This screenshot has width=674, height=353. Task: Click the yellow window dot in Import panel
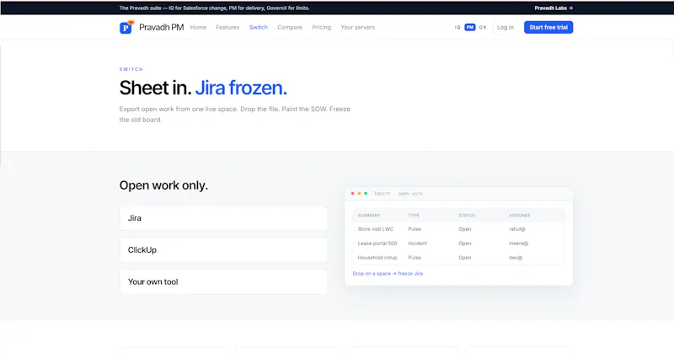pos(360,194)
